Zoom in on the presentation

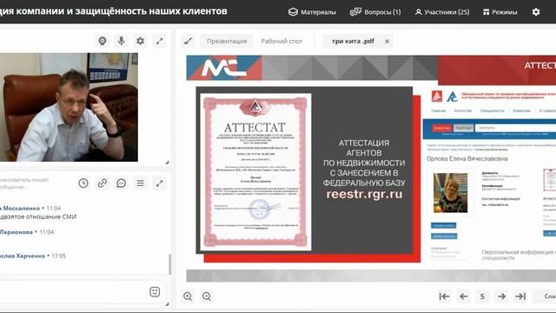[188, 296]
